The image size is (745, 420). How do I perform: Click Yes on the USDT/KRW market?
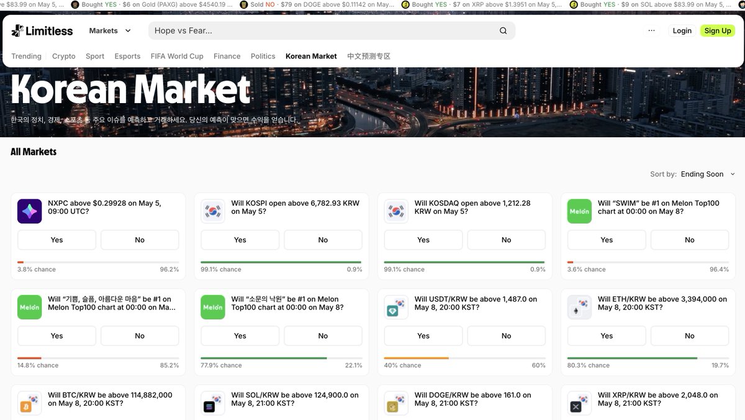pos(423,336)
